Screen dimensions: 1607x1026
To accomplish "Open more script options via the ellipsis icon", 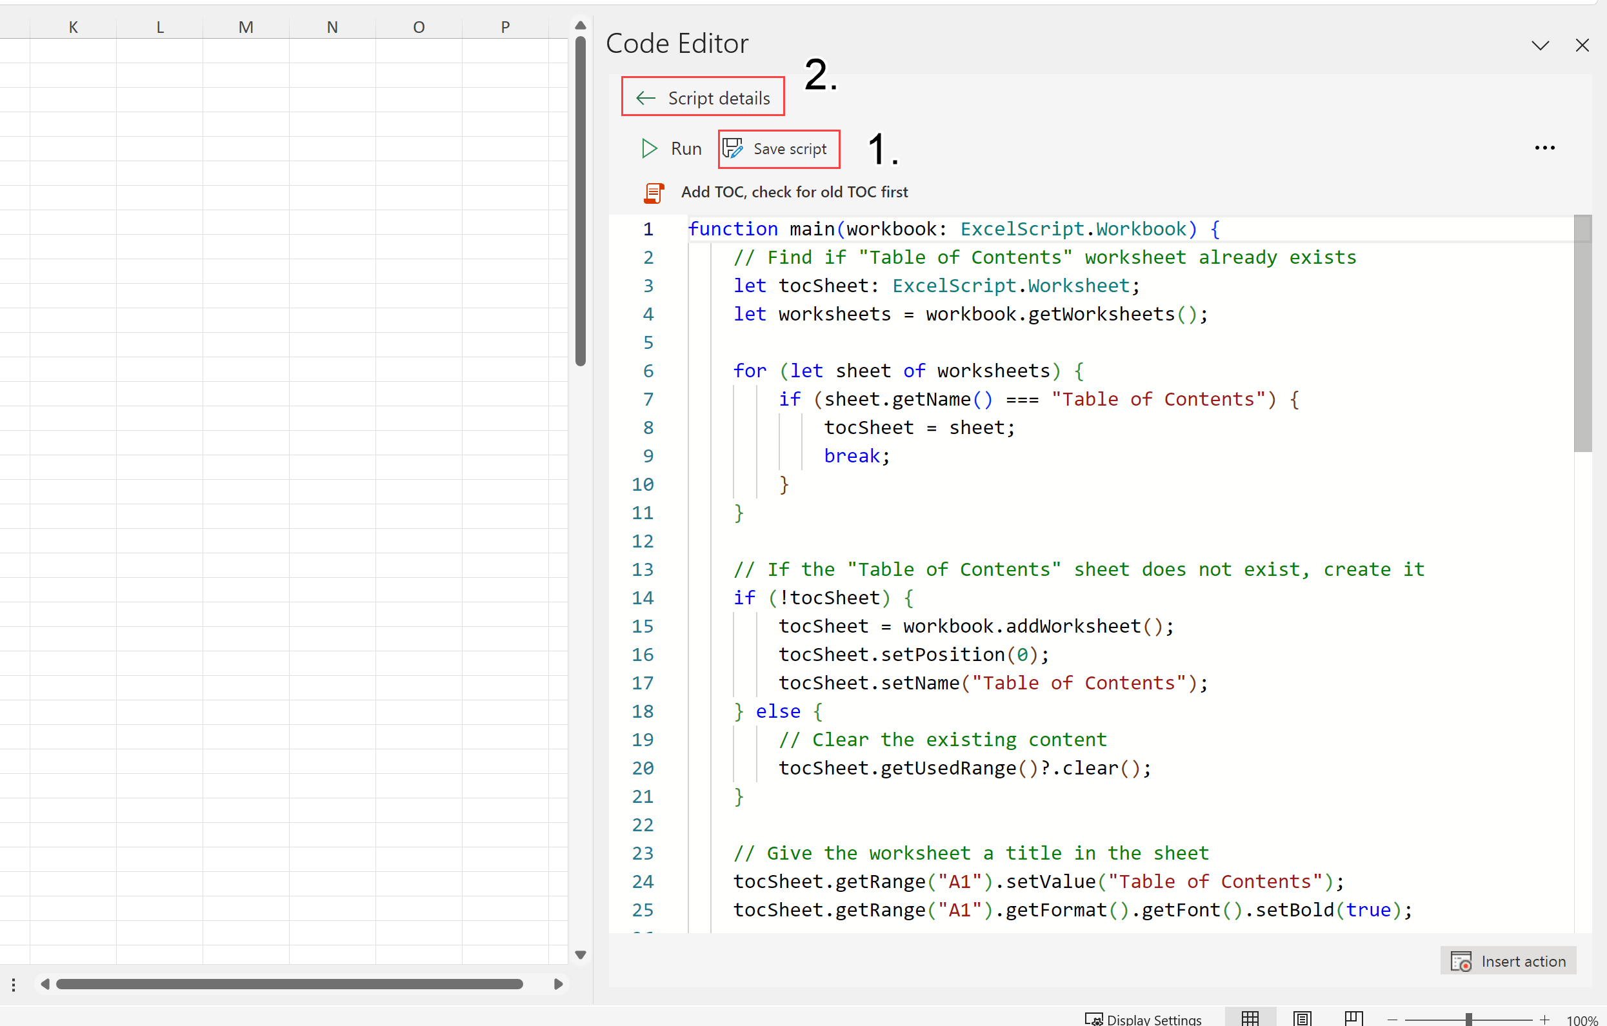I will pyautogui.click(x=1546, y=148).
